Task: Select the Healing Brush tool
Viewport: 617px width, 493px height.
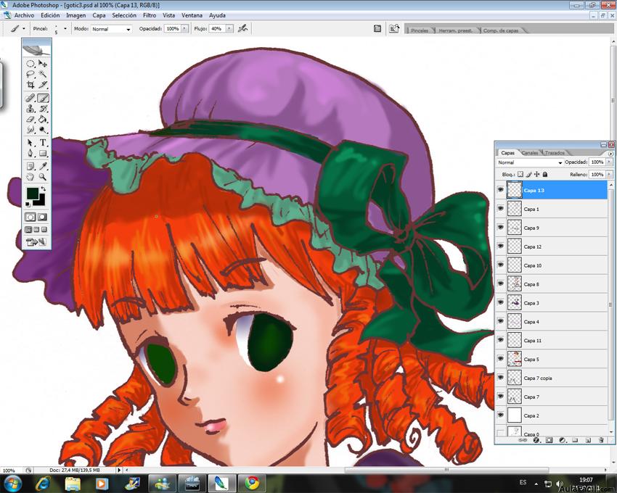Action: click(30, 98)
